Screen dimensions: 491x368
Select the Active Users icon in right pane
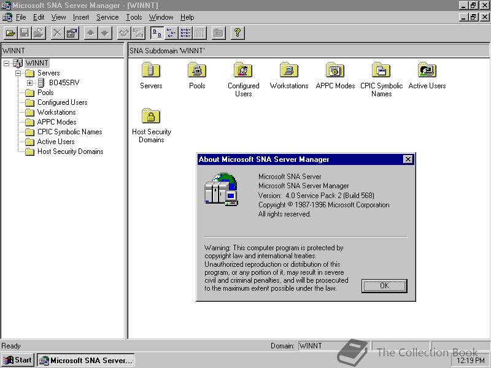[x=427, y=70]
